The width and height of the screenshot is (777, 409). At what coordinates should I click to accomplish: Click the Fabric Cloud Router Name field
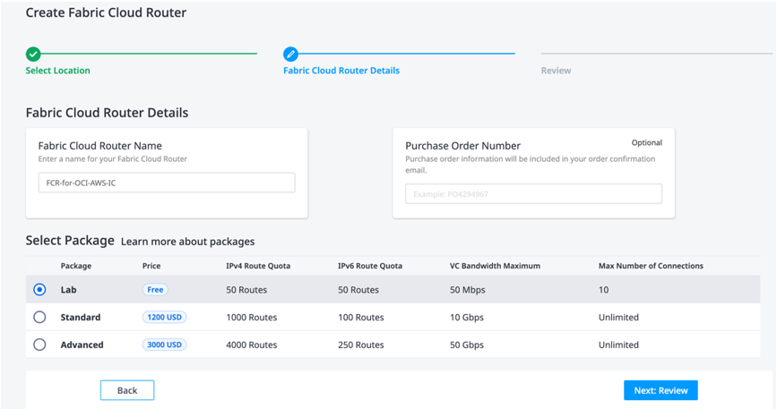pyautogui.click(x=167, y=183)
